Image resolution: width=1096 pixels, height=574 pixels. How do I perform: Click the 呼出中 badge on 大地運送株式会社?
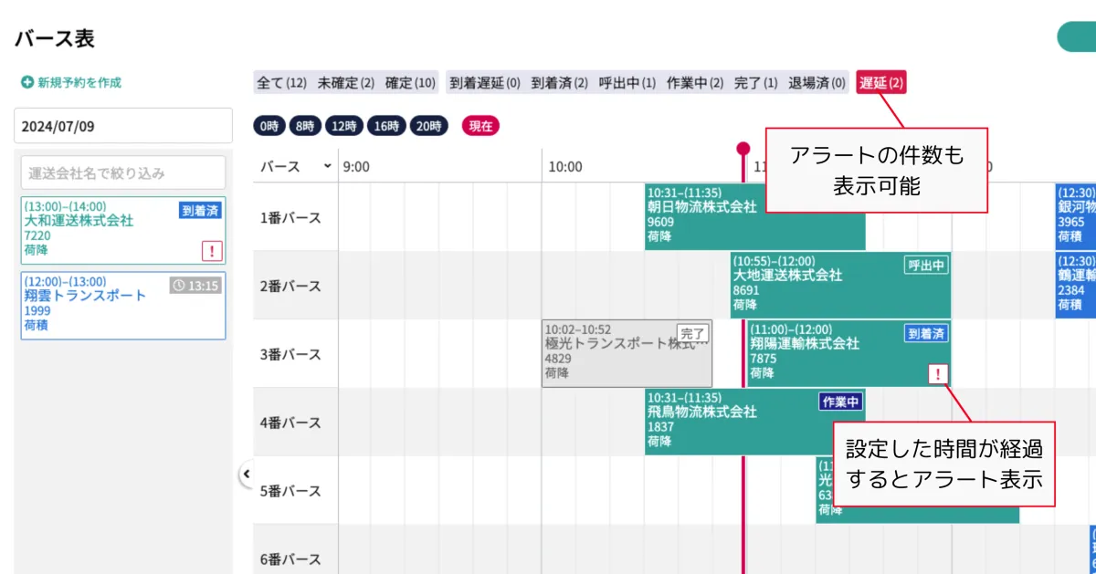926,265
